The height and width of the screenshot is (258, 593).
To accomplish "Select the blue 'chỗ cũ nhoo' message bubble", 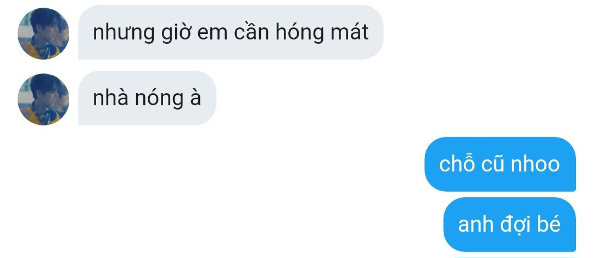I will pyautogui.click(x=500, y=164).
